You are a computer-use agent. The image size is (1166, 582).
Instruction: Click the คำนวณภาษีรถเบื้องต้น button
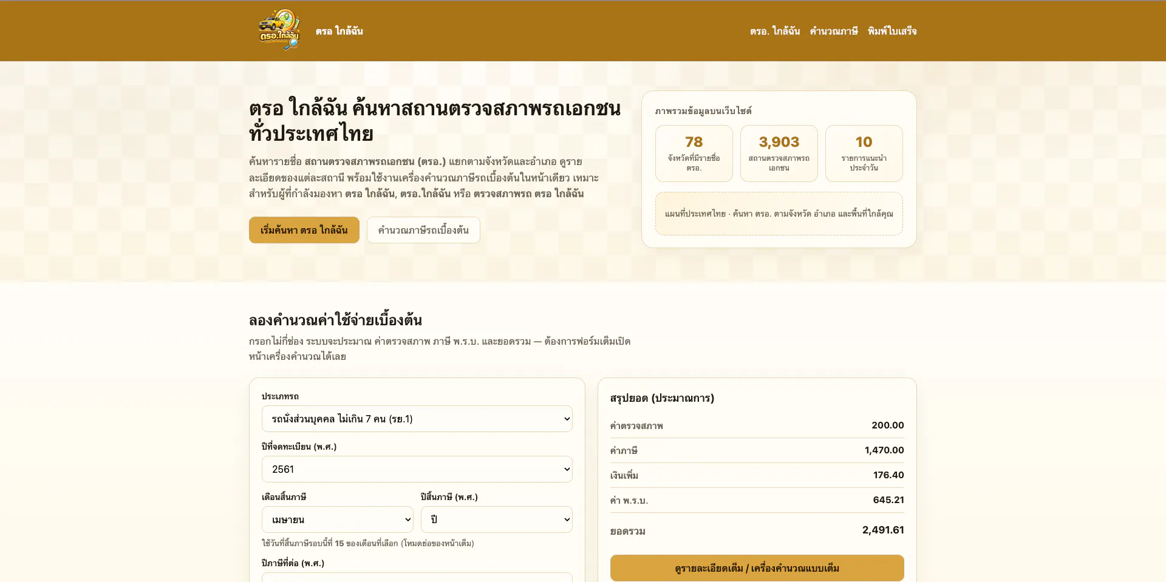423,230
